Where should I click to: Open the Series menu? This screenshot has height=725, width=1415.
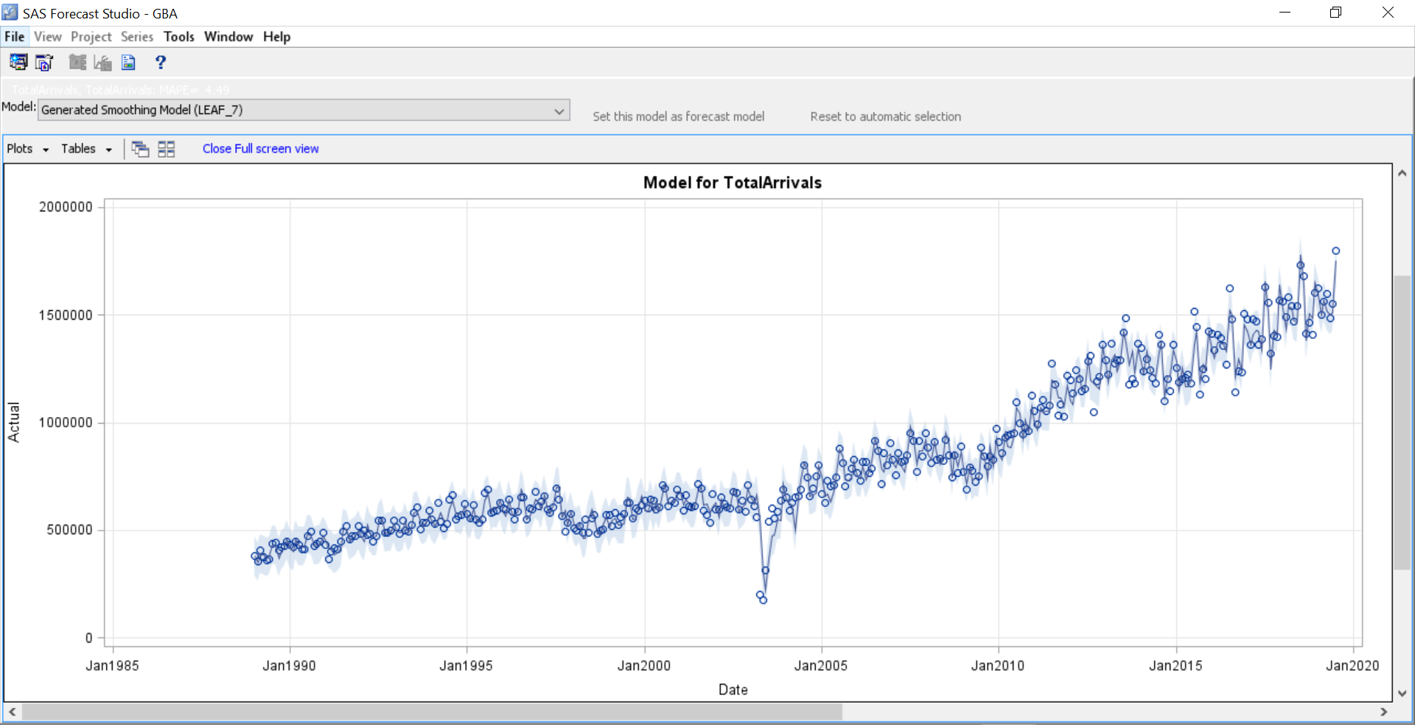137,37
